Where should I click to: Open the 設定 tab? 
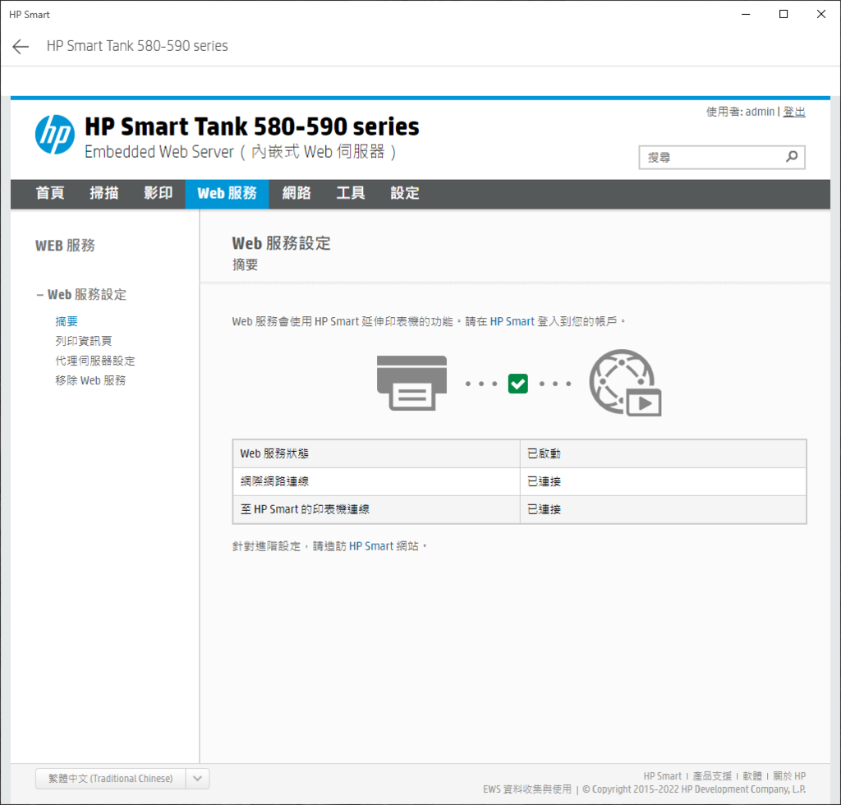pos(405,193)
